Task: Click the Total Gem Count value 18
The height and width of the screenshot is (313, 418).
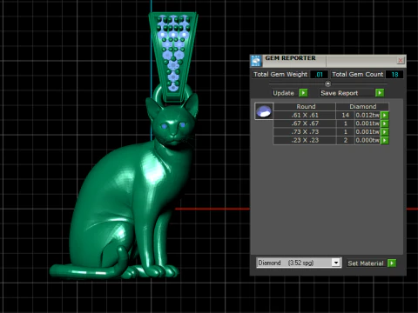Action: (394, 75)
